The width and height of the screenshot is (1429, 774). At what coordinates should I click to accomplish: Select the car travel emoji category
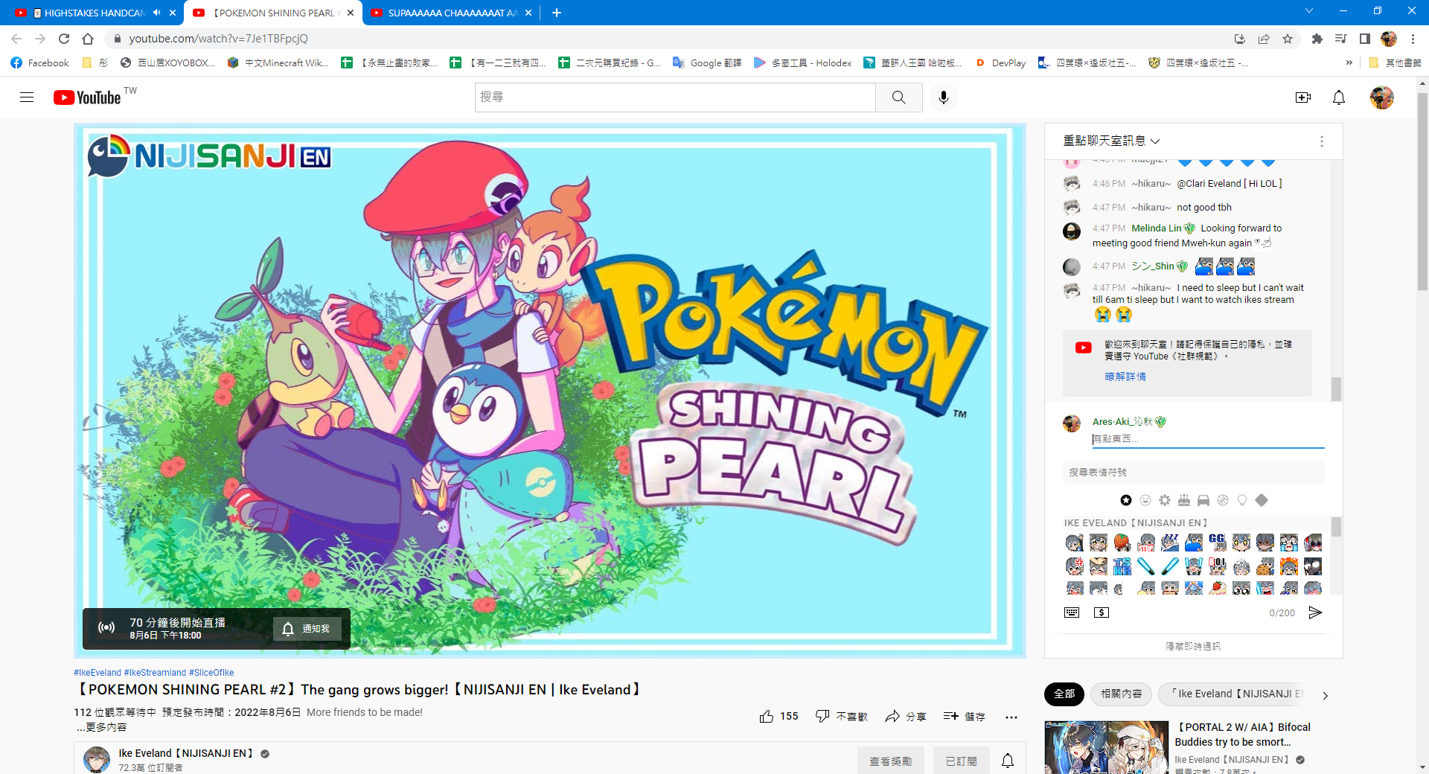(x=1203, y=500)
